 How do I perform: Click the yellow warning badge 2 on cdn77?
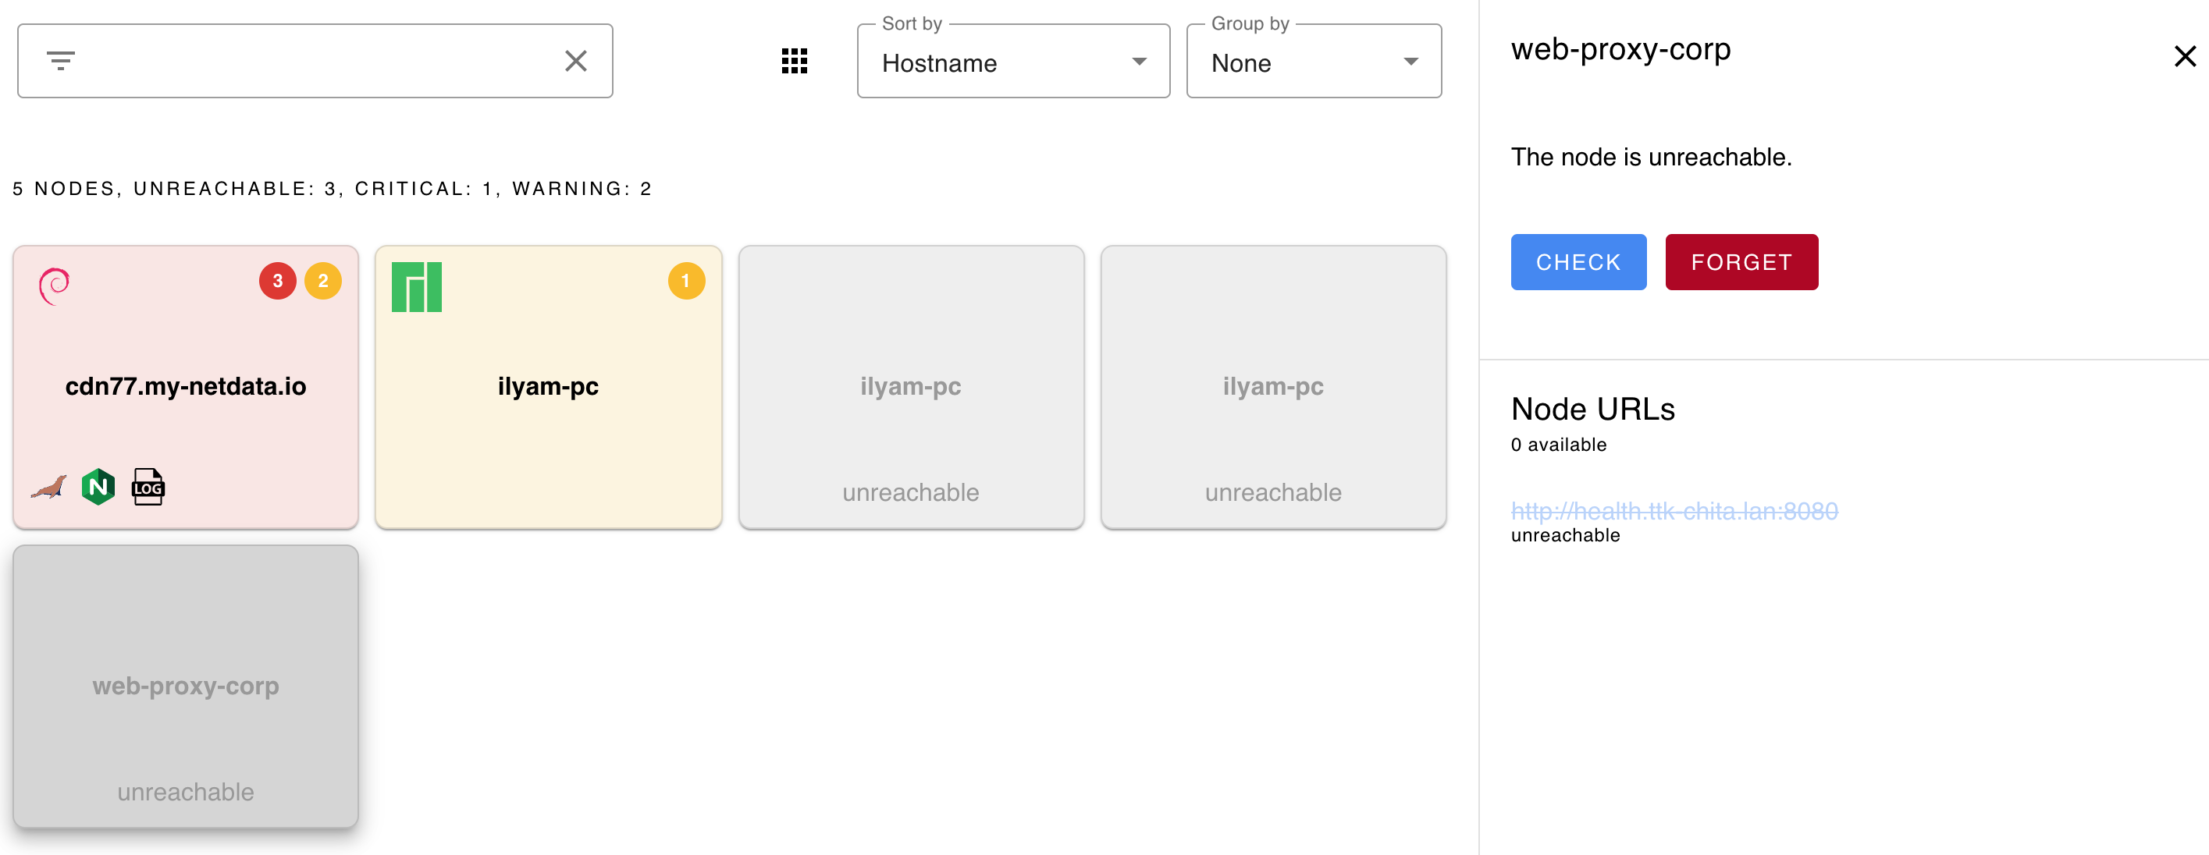coord(323,281)
